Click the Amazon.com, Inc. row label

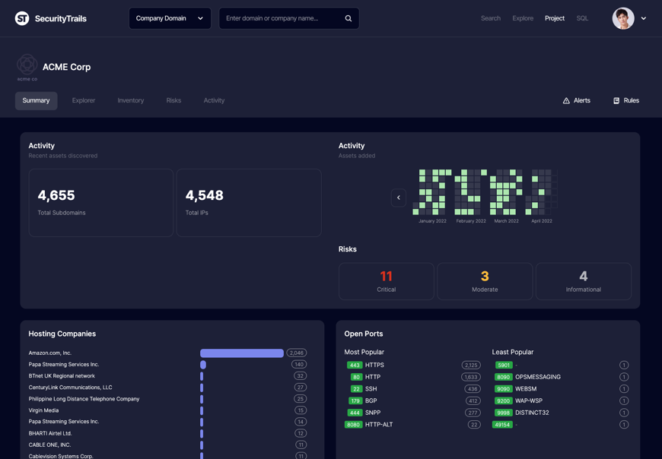pyautogui.click(x=49, y=353)
